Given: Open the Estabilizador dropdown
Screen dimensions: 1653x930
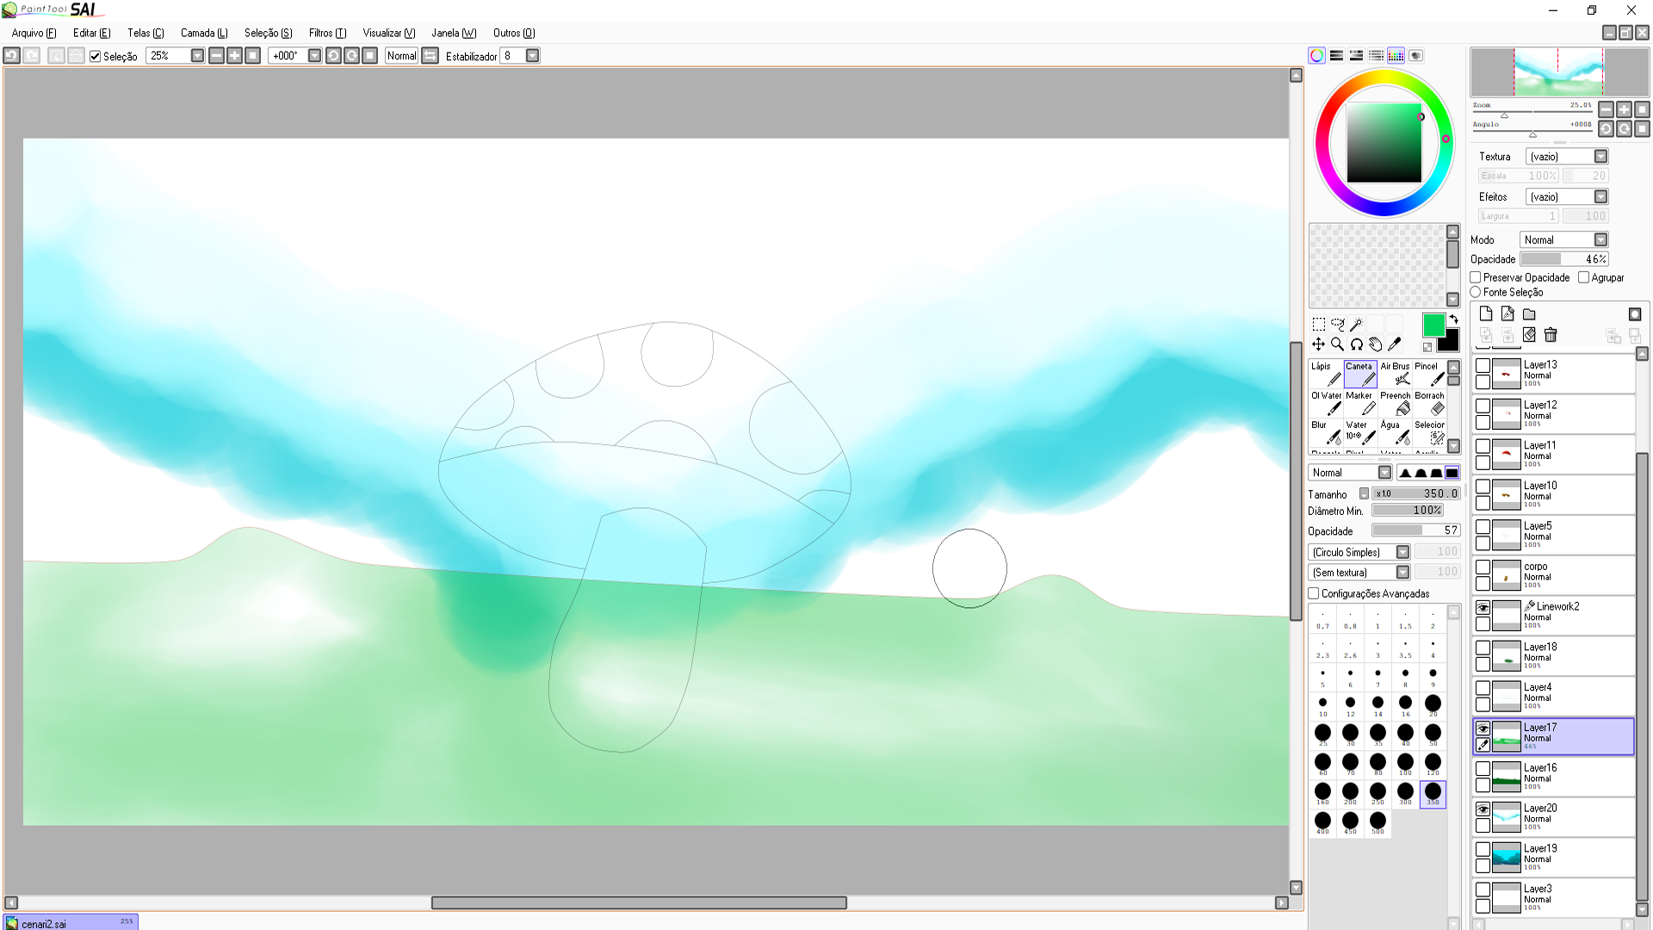Looking at the screenshot, I should click(x=533, y=56).
